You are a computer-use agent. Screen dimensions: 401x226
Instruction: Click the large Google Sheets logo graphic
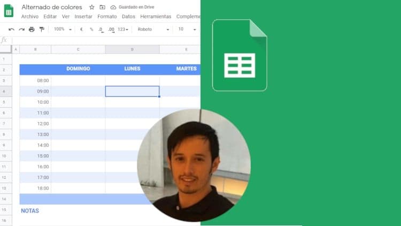click(x=240, y=55)
